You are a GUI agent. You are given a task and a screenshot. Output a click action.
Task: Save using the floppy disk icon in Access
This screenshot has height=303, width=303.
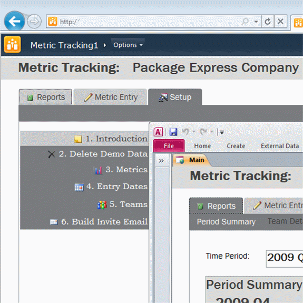point(173,132)
